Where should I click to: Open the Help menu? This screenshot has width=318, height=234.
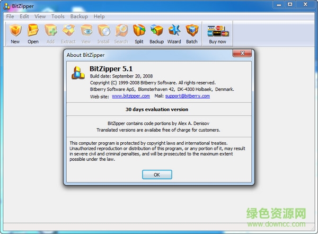[99, 16]
